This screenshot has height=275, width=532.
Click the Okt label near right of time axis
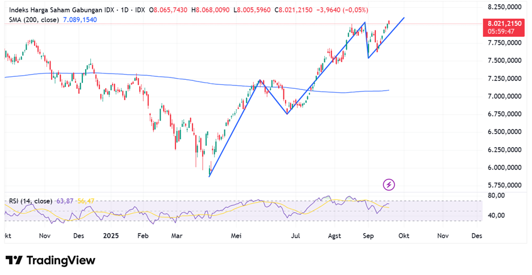coord(404,236)
